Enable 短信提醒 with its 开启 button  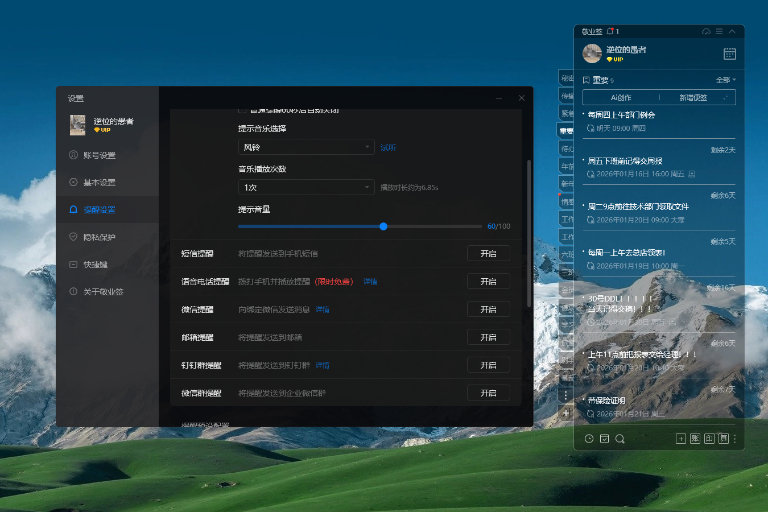[x=488, y=254]
